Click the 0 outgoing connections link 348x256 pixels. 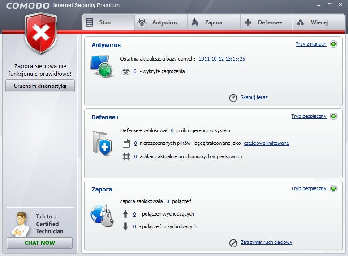tap(134, 214)
